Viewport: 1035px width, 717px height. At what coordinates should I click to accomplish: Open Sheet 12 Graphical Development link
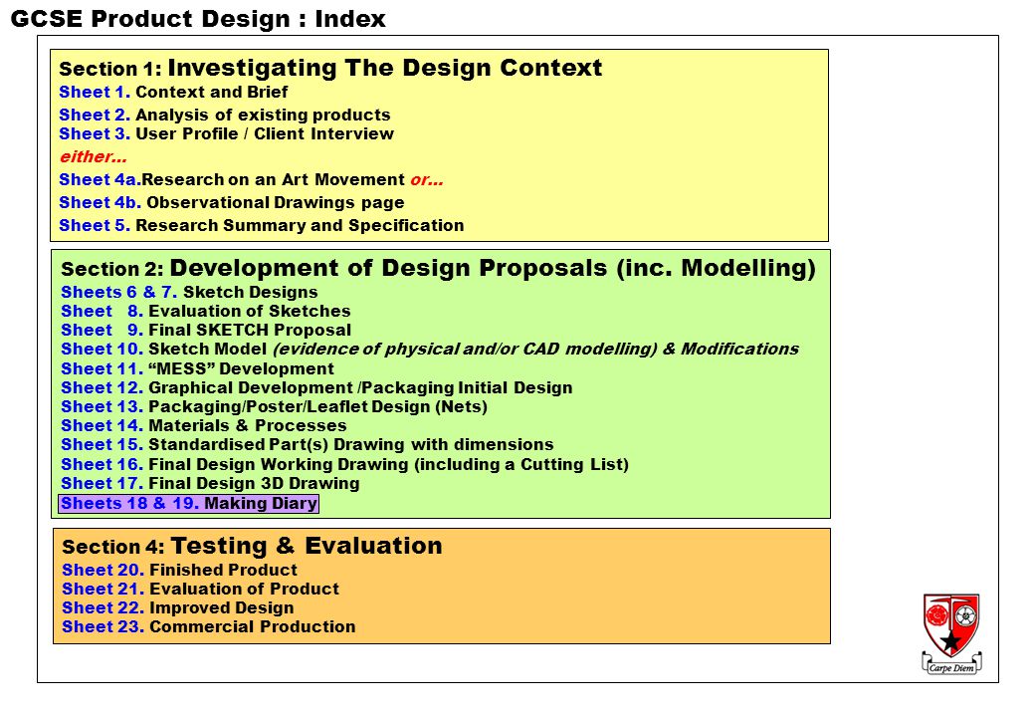(x=316, y=387)
